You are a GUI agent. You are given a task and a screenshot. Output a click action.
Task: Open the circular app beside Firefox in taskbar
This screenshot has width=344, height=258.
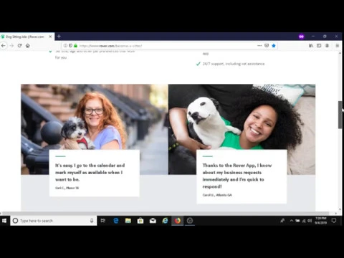coord(190,221)
